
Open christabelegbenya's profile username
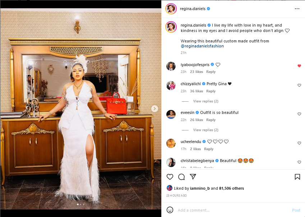tap(197, 161)
